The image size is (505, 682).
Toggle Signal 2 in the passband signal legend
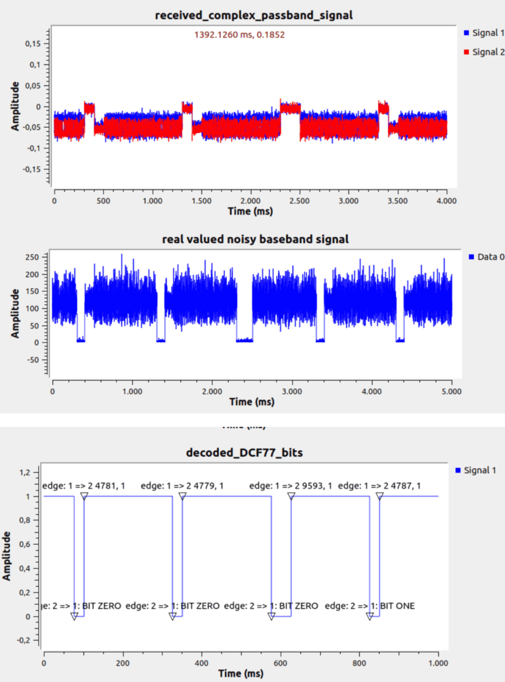(482, 51)
